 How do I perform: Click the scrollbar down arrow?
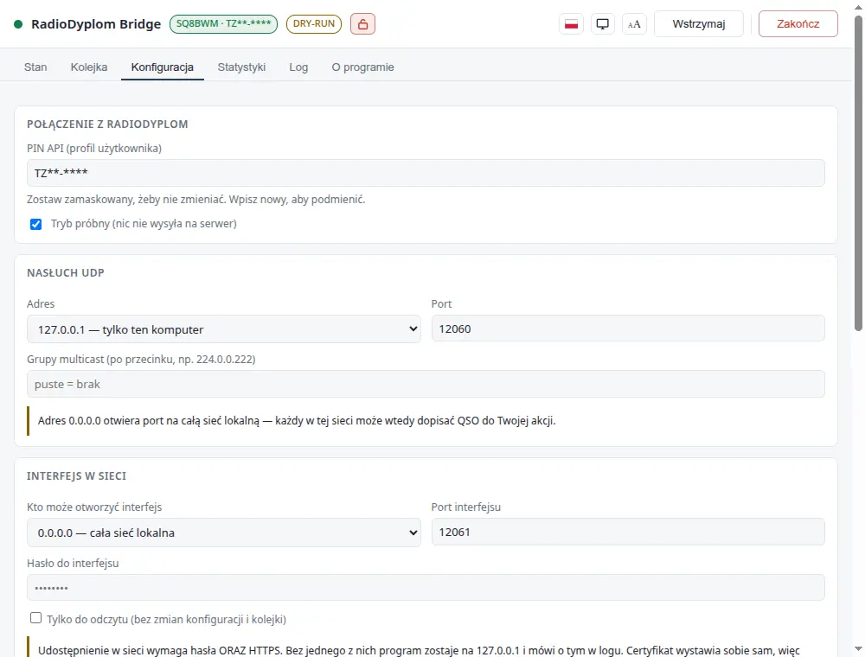(x=858, y=649)
